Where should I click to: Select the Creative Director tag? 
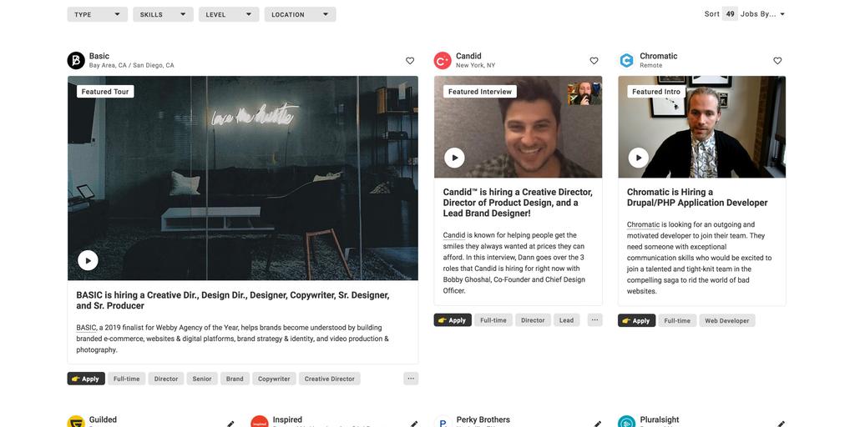coord(329,379)
